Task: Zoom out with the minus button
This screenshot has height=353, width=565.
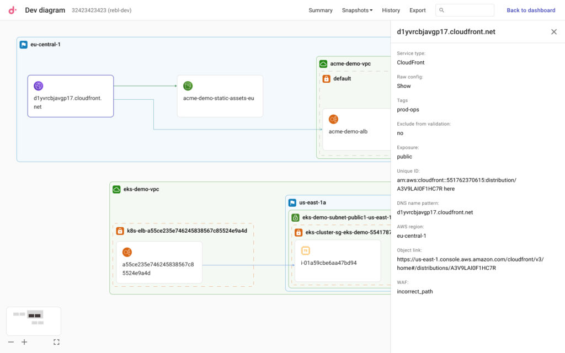Action: (x=11, y=342)
